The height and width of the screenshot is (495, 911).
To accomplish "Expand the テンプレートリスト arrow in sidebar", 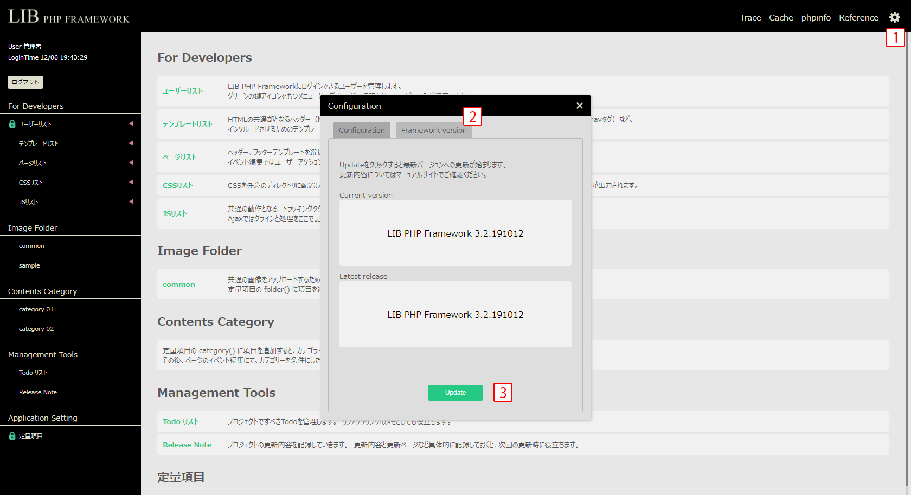I will pos(131,144).
